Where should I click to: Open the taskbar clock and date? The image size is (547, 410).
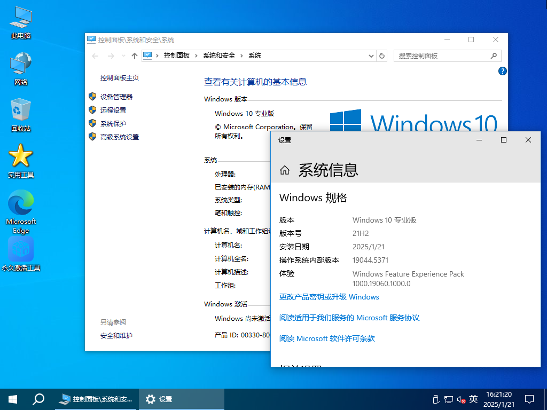click(499, 399)
